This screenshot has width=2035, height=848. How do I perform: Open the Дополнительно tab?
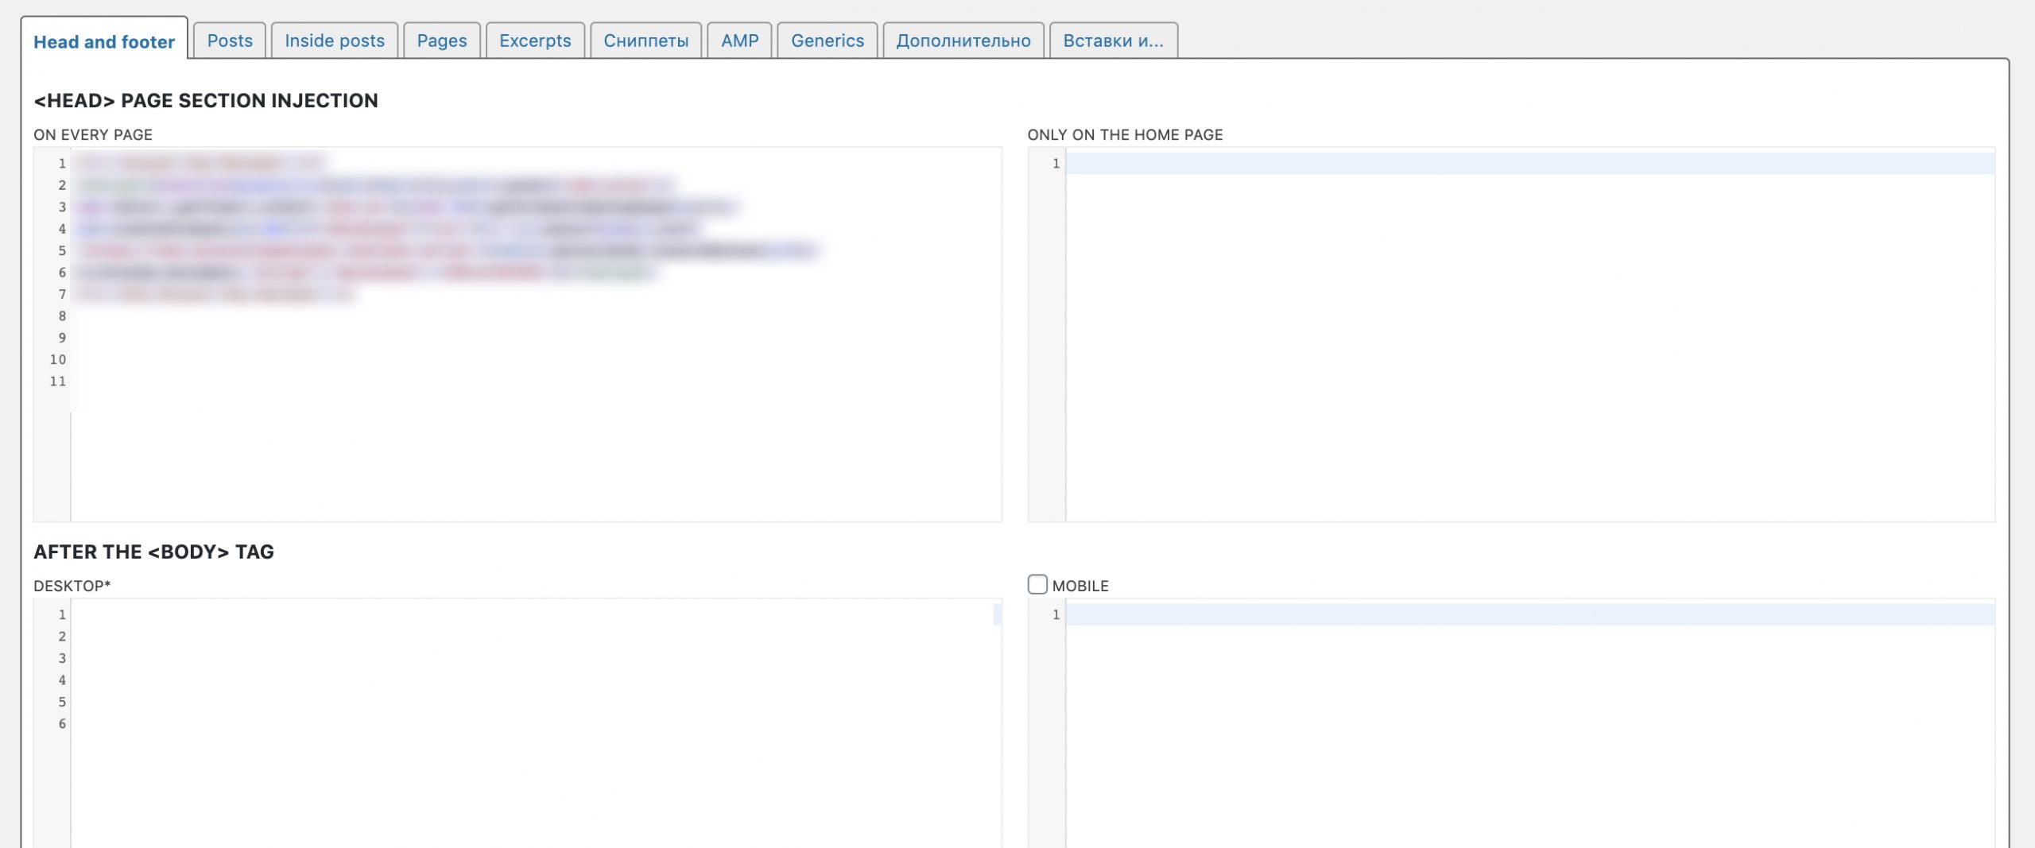point(963,41)
